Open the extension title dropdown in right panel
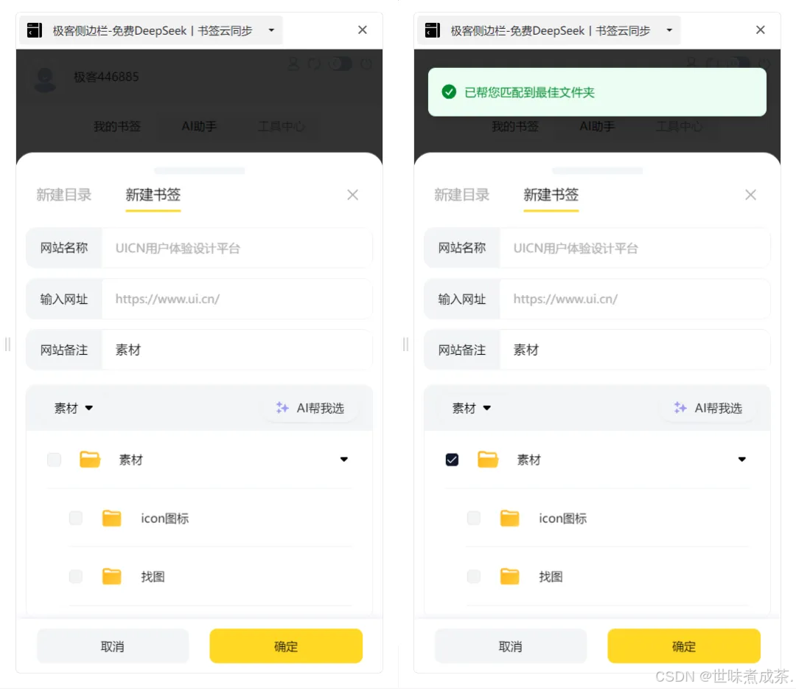Image resolution: width=796 pixels, height=689 pixels. tap(669, 30)
